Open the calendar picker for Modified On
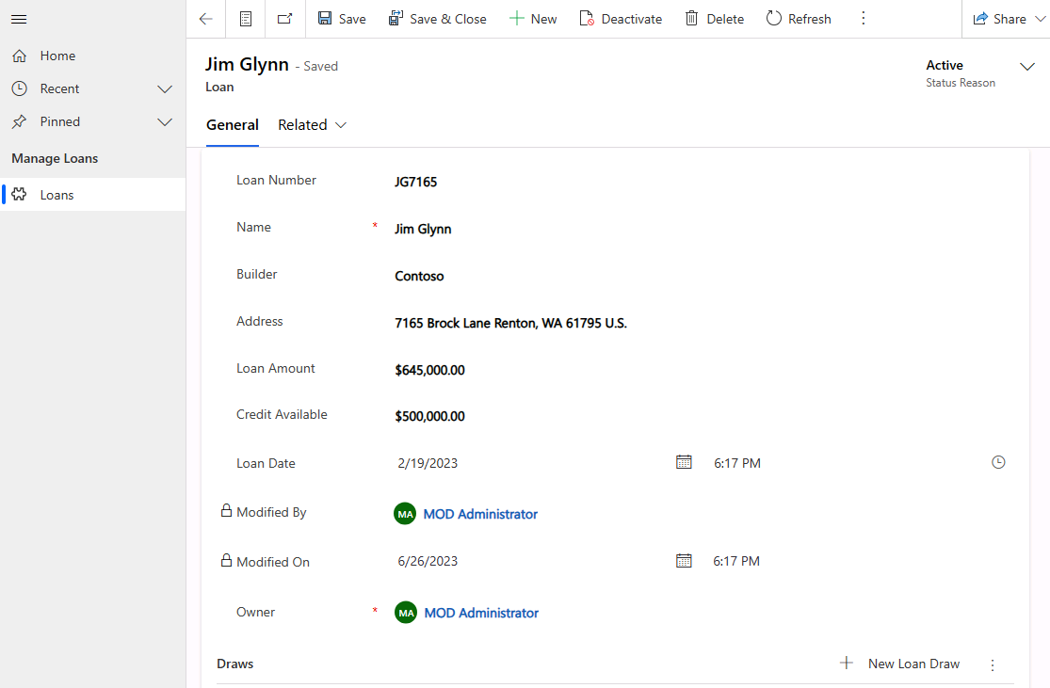1050x688 pixels. (684, 560)
